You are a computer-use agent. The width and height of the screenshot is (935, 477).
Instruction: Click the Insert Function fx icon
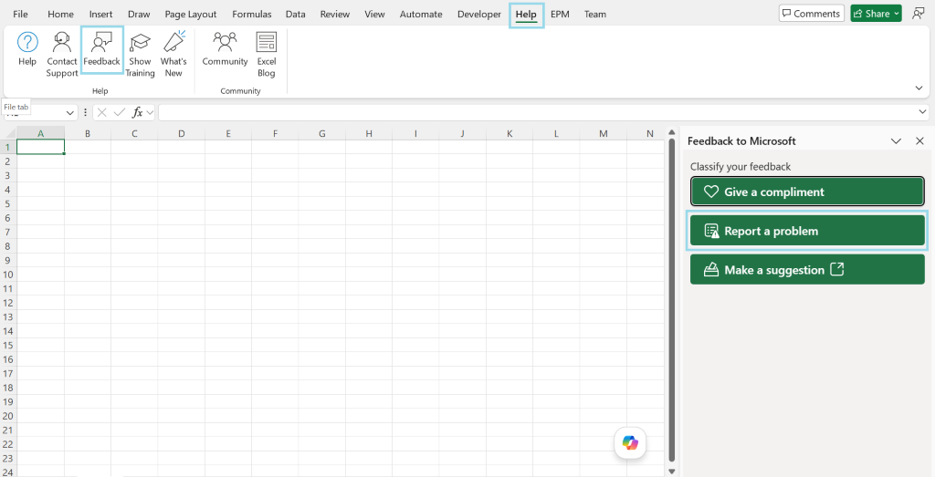tap(137, 112)
